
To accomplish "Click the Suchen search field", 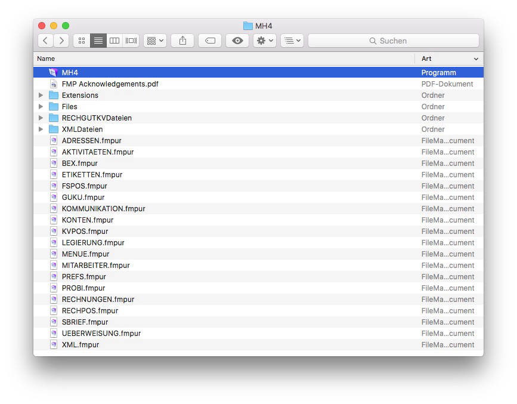I will [394, 41].
